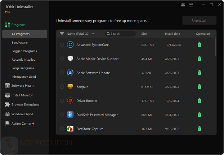Click the program list vertical scrollbar
This screenshot has height=155, width=224.
tap(215, 47)
